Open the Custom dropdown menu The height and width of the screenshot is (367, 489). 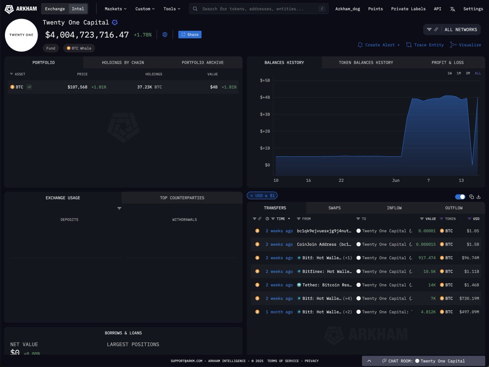point(145,9)
